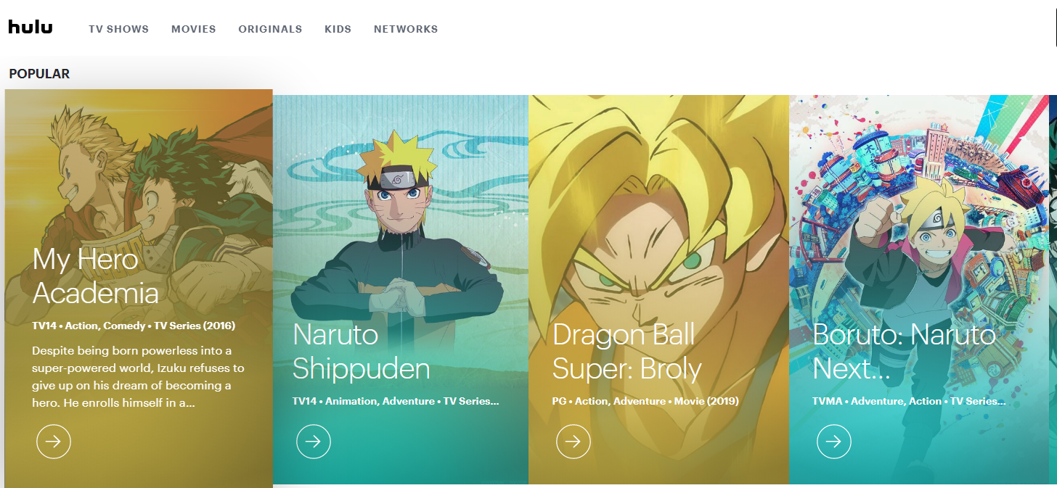Open the Naruto Shippuden title
The width and height of the screenshot is (1057, 488).
[362, 352]
